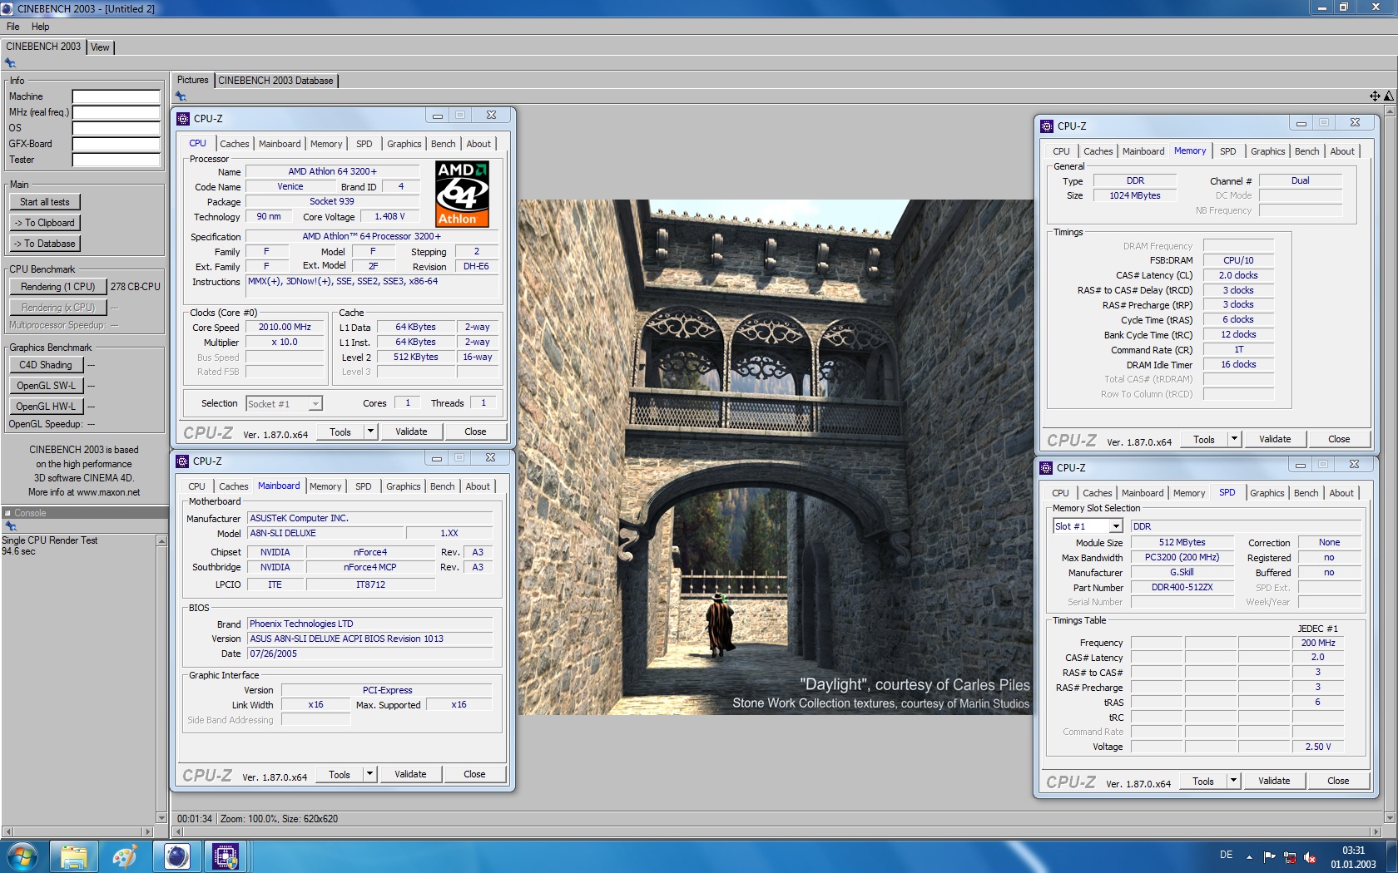Click picture view horizontal scrollbar

point(776,831)
